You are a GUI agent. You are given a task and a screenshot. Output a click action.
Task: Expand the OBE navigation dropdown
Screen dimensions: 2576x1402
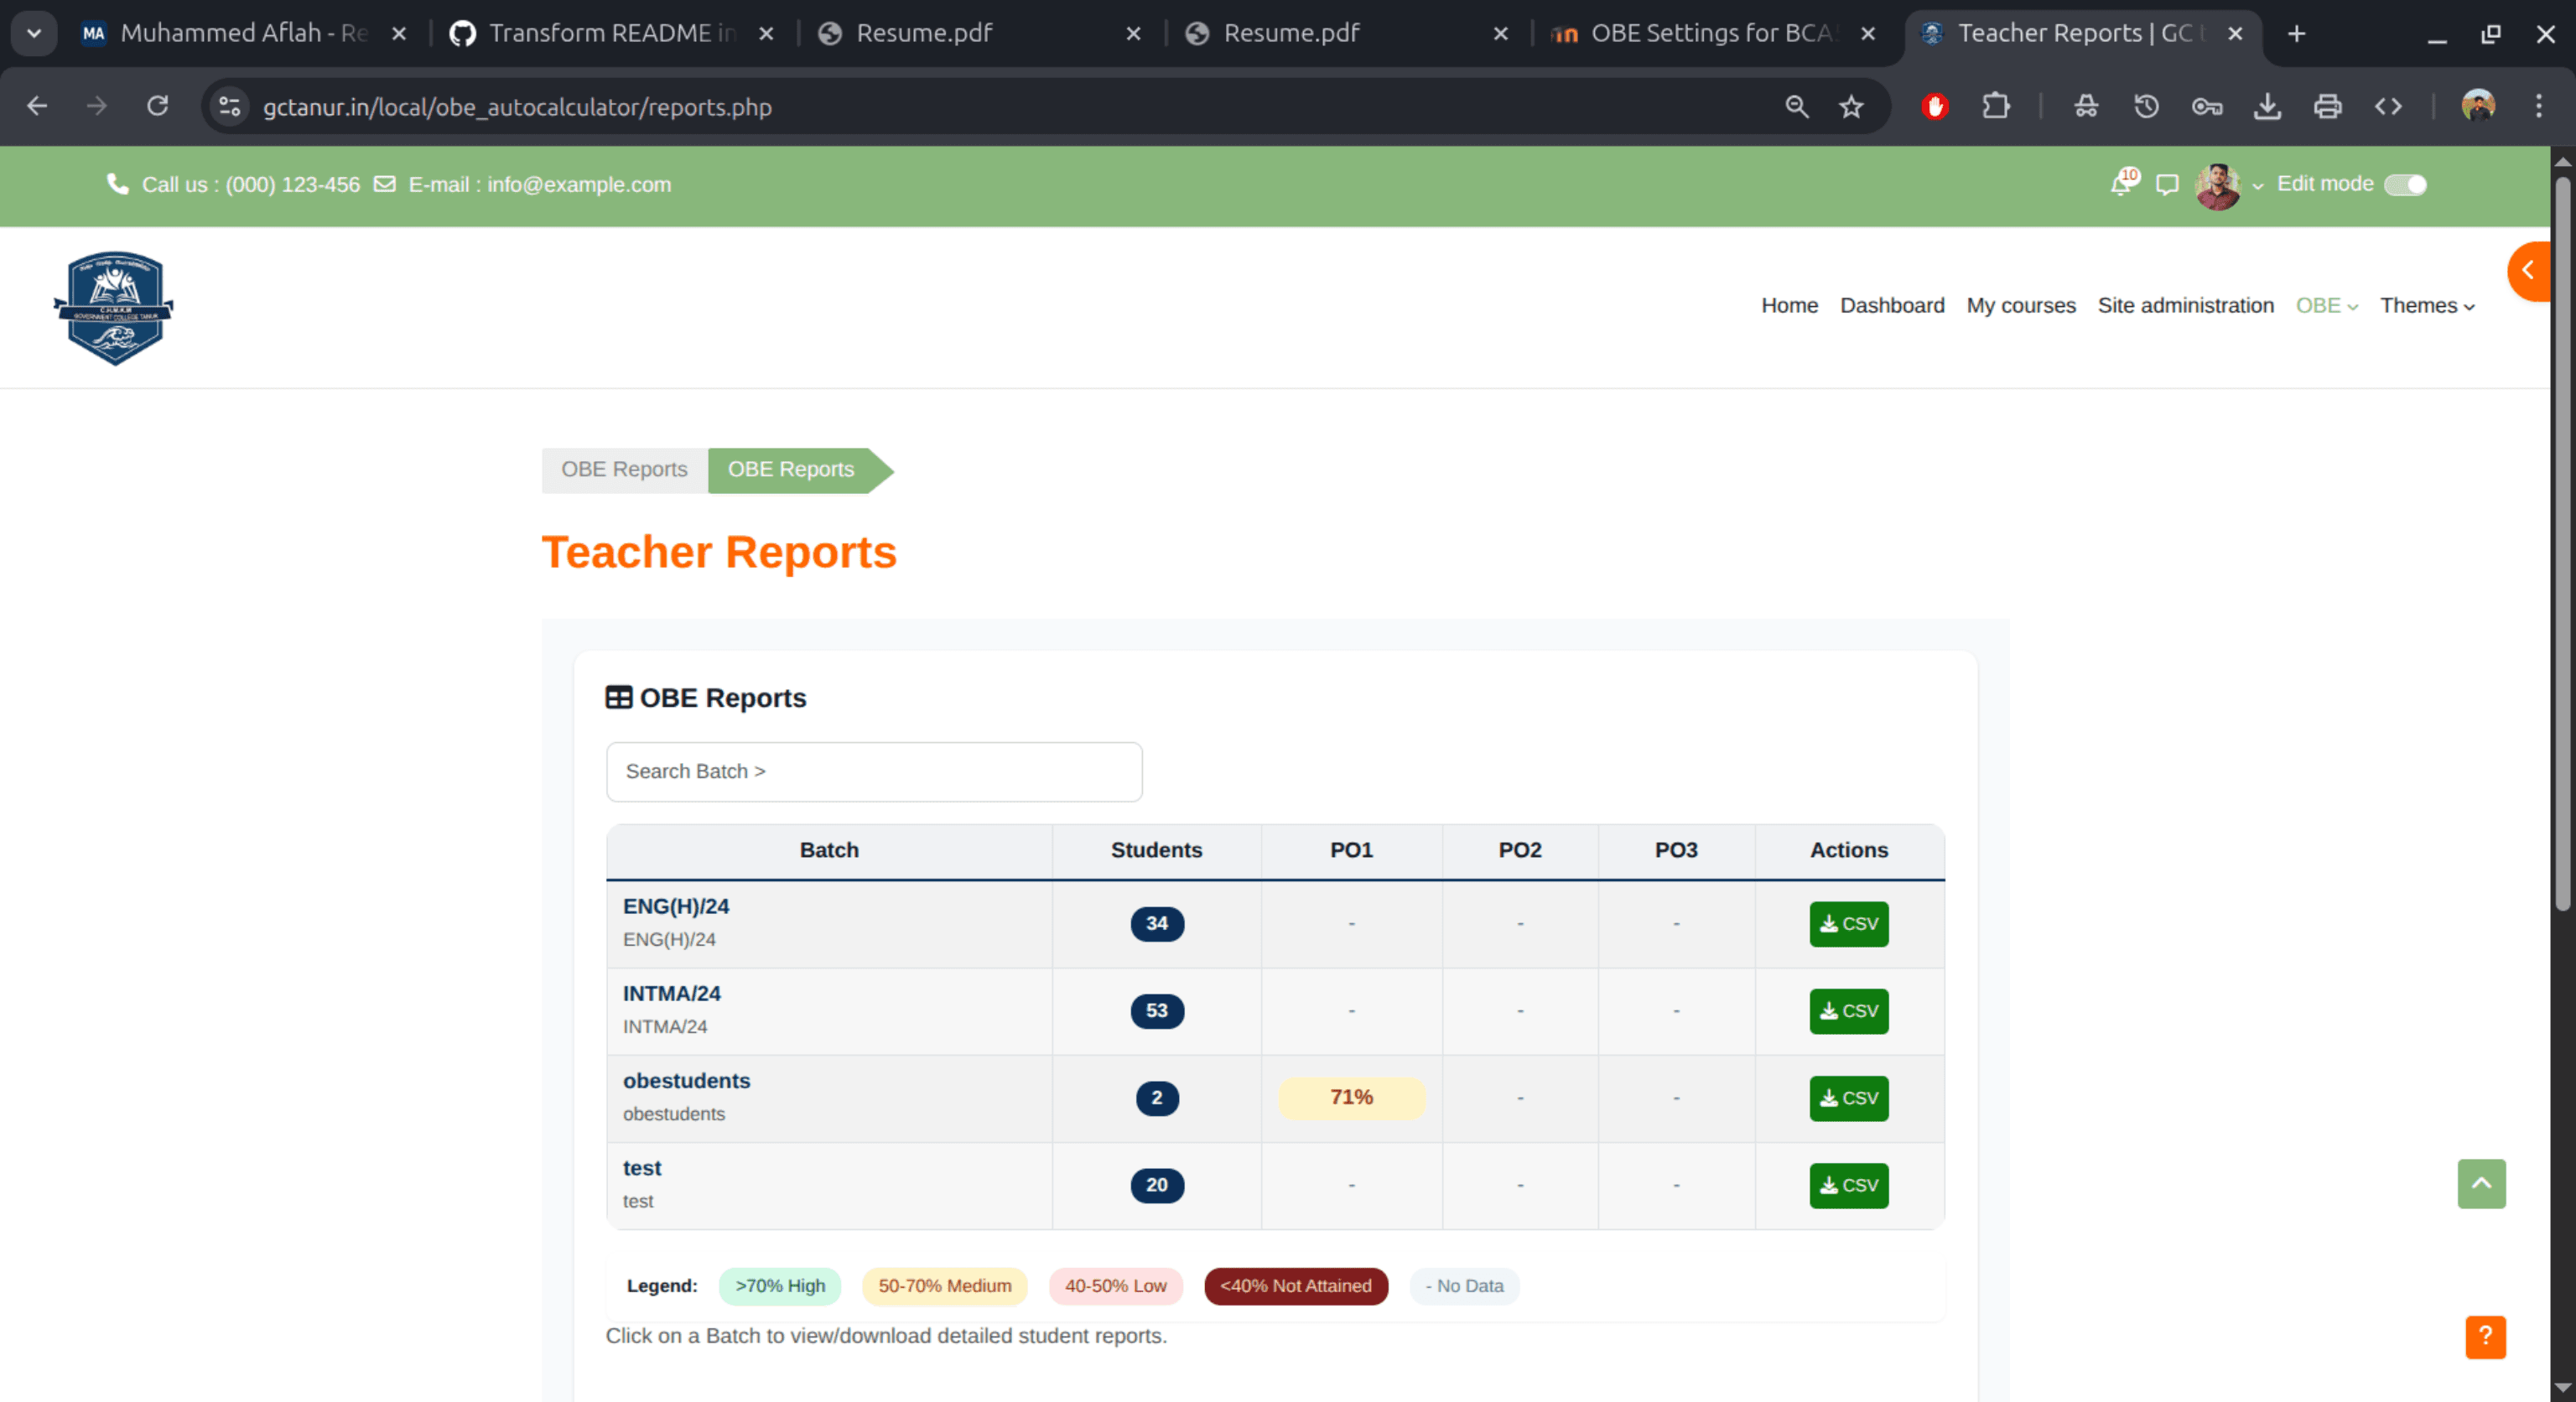pos(2326,306)
